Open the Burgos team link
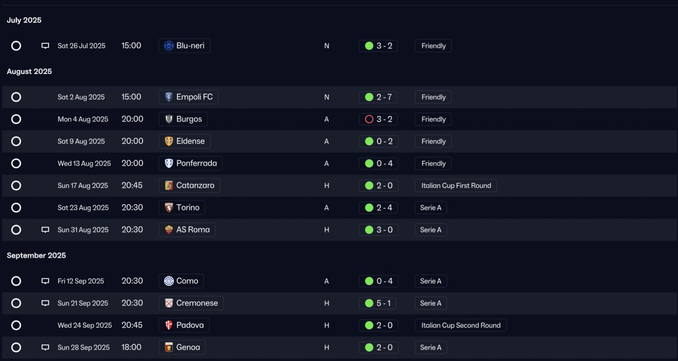Image resolution: width=678 pixels, height=361 pixels. pyautogui.click(x=183, y=119)
